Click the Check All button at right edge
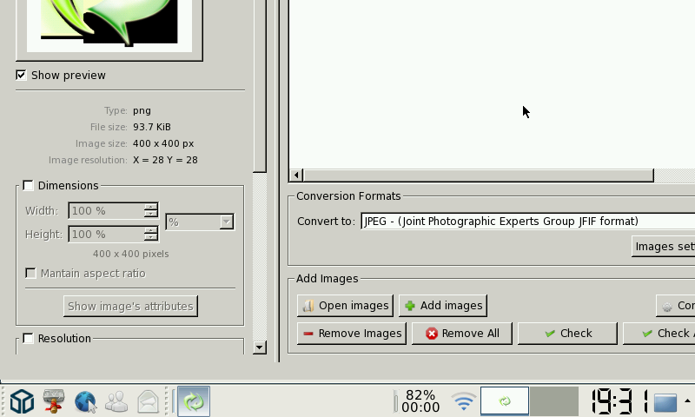 click(659, 334)
